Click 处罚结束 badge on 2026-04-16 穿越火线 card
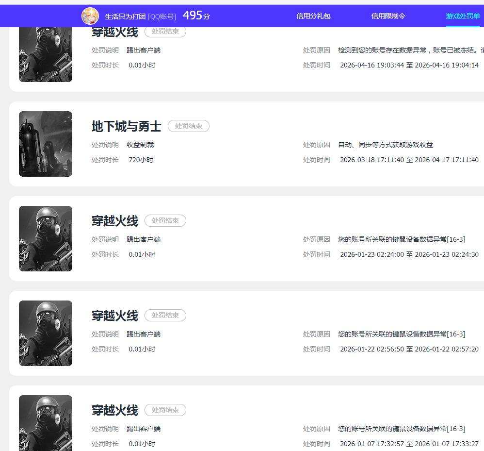Screen dimensions: 484x451 click(x=165, y=32)
